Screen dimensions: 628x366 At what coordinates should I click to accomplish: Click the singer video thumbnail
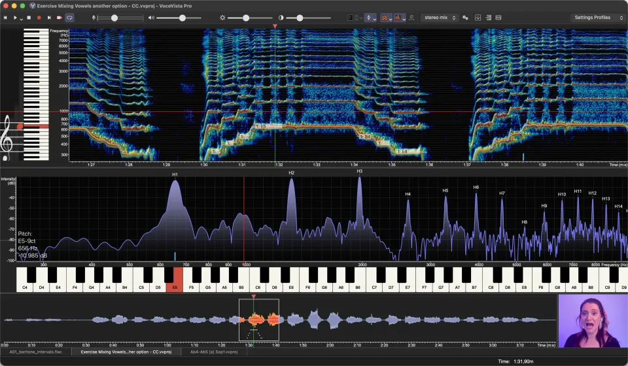[593, 321]
